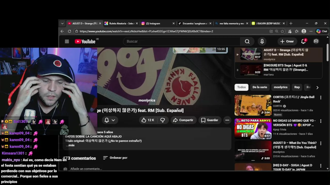Open the split screen icon in address bar
Viewport: 330px width, 185px height.
271,31
